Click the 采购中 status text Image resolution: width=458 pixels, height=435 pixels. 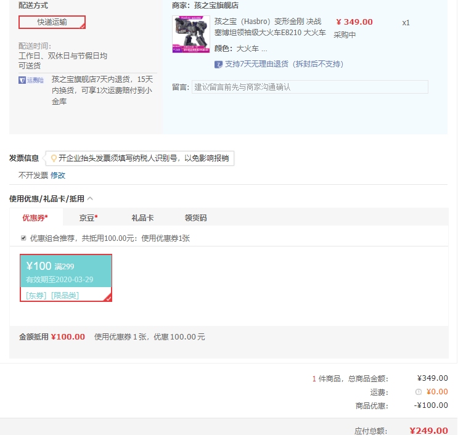[x=345, y=35]
